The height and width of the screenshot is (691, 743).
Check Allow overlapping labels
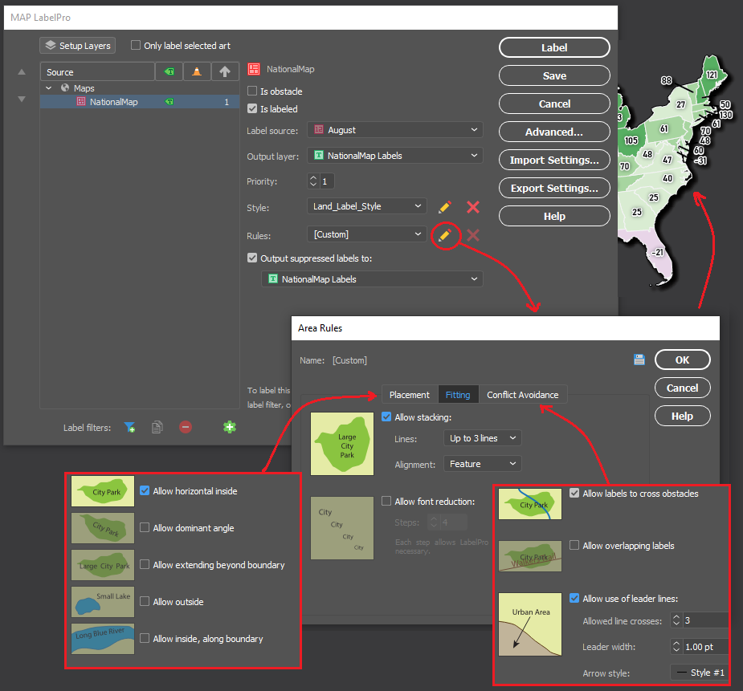(574, 545)
